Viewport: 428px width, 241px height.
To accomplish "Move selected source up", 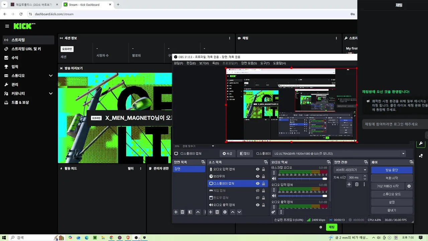I will [x=233, y=212].
